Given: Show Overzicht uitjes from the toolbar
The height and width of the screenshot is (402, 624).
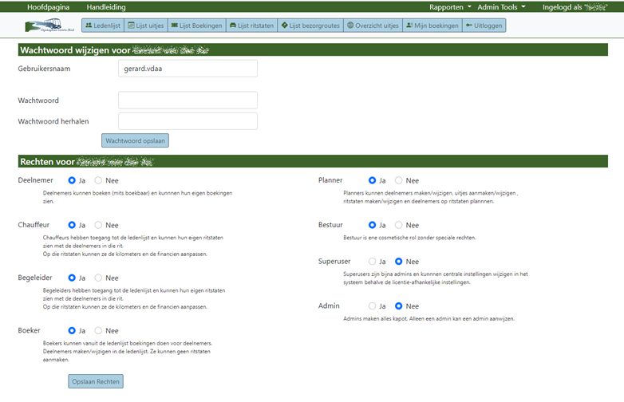Looking at the screenshot, I should tap(372, 26).
